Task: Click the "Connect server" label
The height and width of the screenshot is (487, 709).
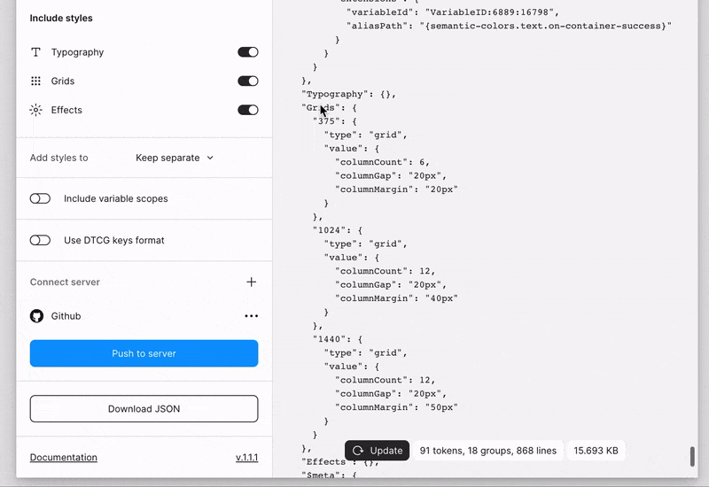Action: 65,282
